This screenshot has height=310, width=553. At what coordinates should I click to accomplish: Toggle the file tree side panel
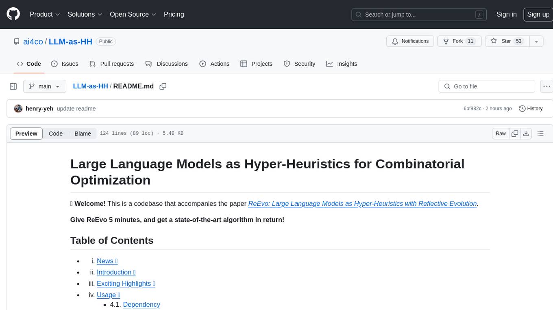point(13,86)
